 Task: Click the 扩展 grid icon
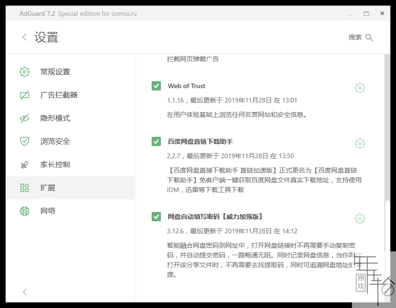coord(25,188)
